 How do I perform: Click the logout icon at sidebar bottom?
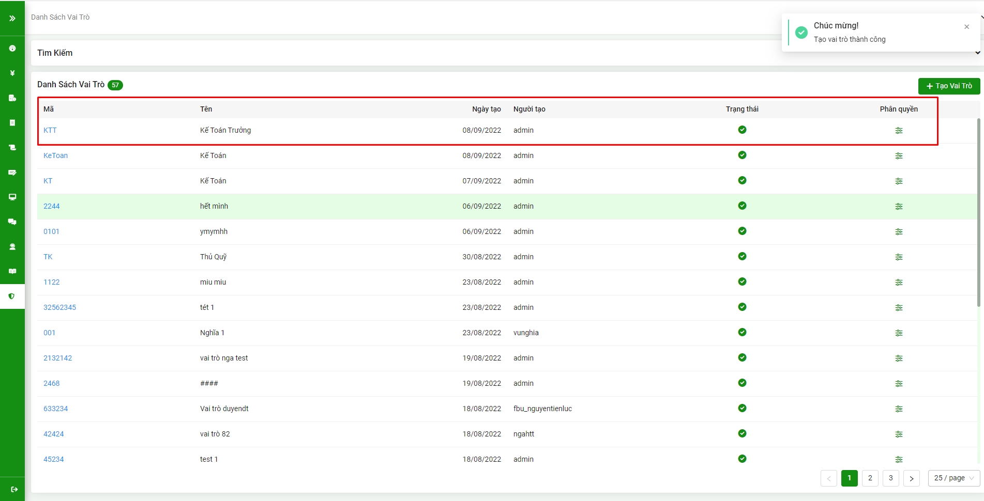[x=14, y=489]
